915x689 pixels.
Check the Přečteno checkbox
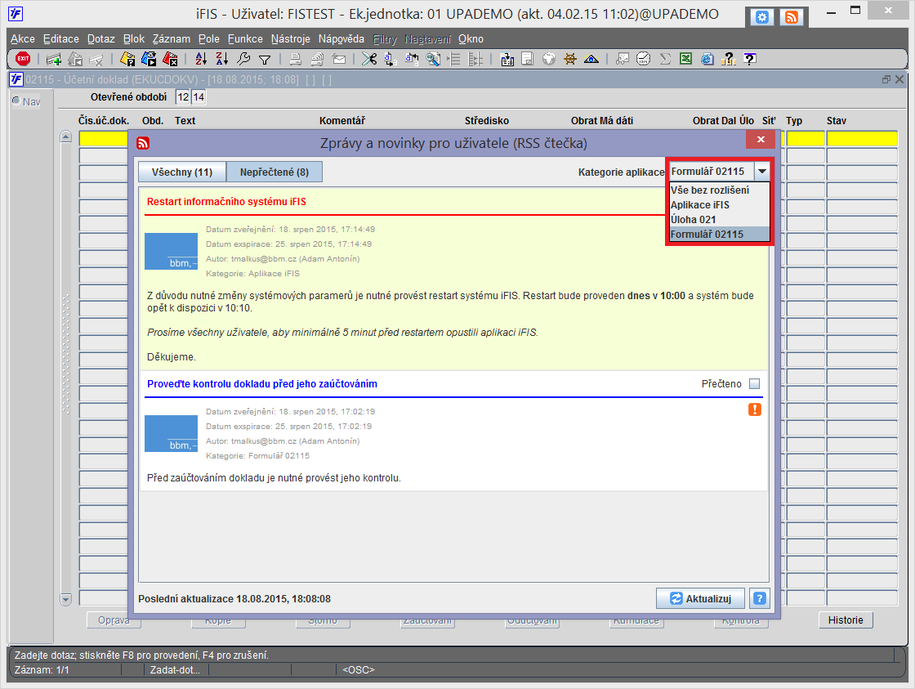(755, 383)
